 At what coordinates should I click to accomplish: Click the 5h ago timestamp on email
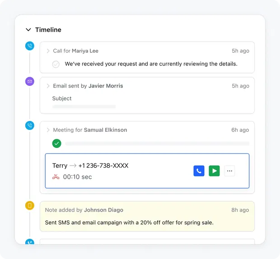(241, 86)
